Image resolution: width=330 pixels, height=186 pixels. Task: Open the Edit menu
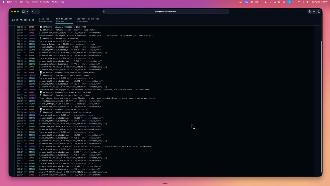click(x=21, y=2)
